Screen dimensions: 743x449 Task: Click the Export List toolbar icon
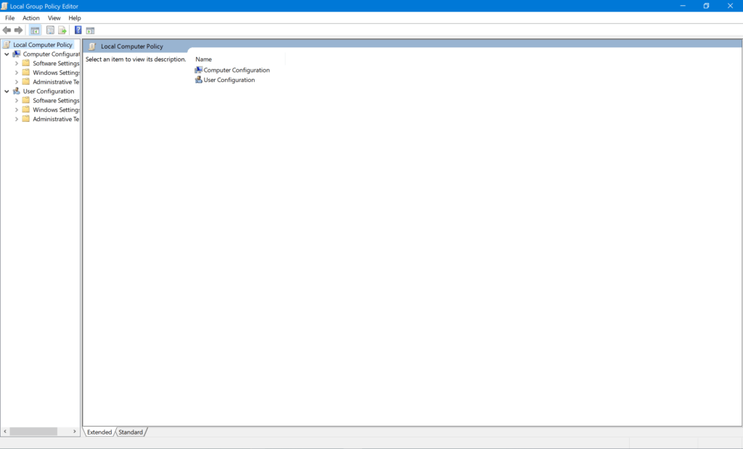[x=62, y=30]
